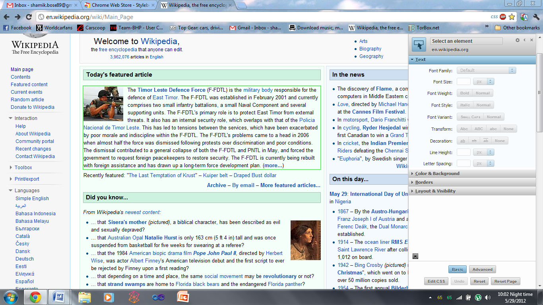Open Chrome from the Windows taskbar
This screenshot has width=543, height=305.
35,297
